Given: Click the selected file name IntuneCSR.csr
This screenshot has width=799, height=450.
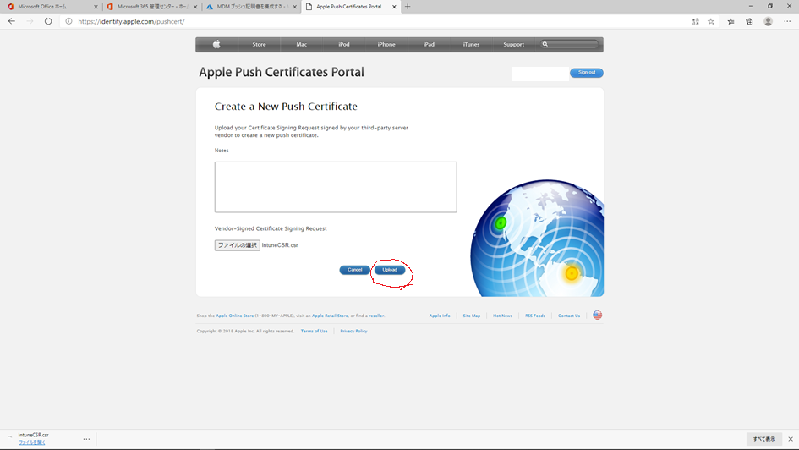Looking at the screenshot, I should click(280, 245).
